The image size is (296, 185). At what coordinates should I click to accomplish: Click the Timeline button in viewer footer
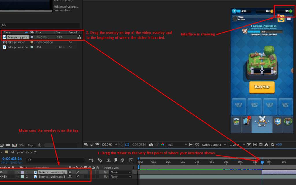point(261,145)
